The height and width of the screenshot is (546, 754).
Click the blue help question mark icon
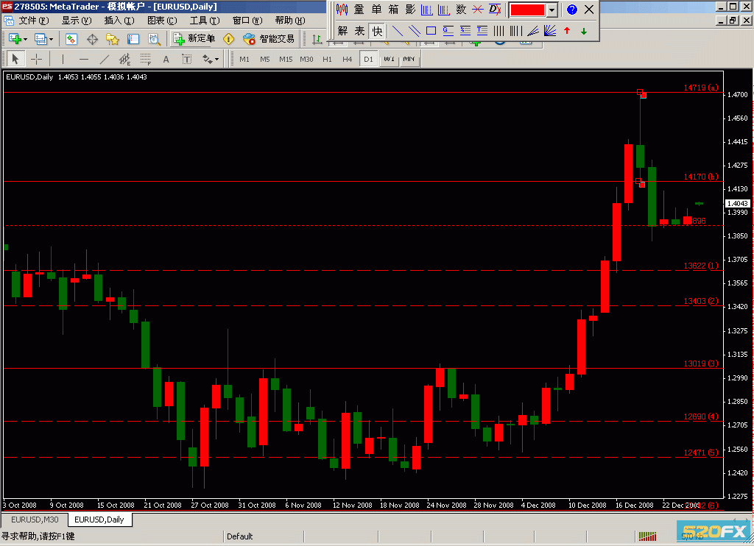tap(571, 10)
